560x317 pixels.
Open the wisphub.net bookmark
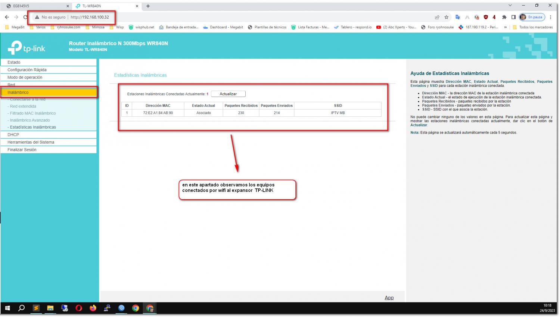tap(141, 27)
